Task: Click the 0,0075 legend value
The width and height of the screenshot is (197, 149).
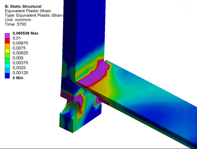Action: tap(19, 48)
